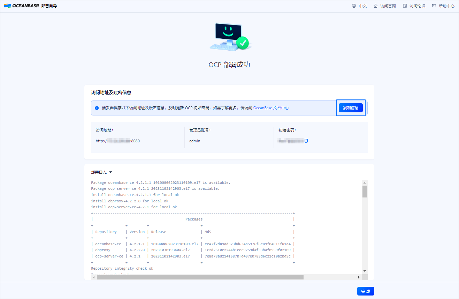Copy the initial password with copy icon
Screen dimensions: 459x299
(306, 141)
